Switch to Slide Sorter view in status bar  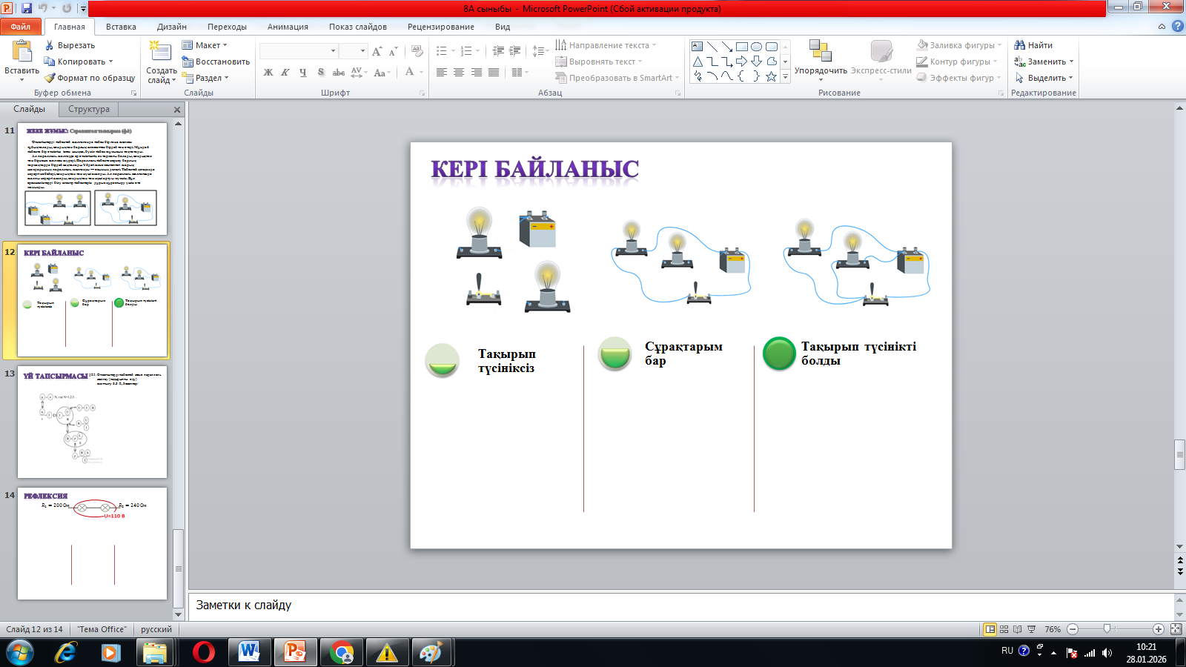(1004, 629)
